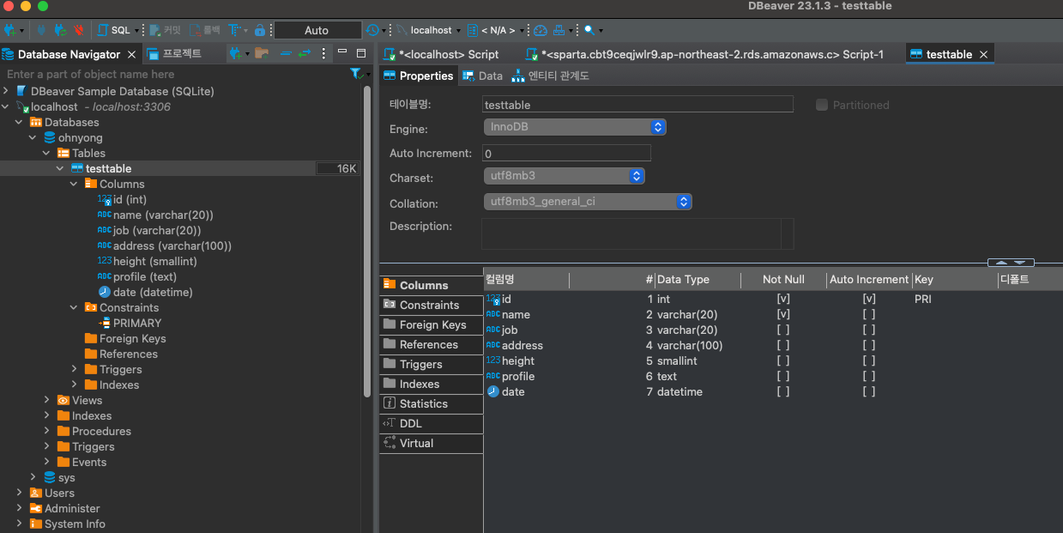Image resolution: width=1063 pixels, height=533 pixels.
Task: Toggle Auto Increment for the id column
Action: coord(868,299)
